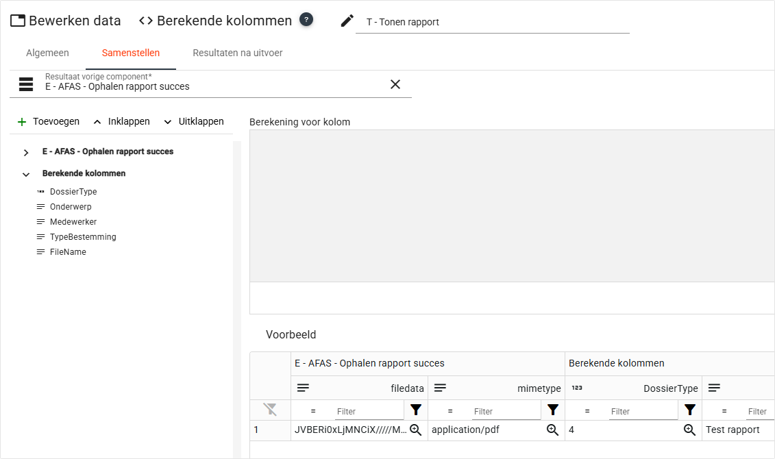Viewport: 775px width, 459px height.
Task: Switch to the Algemeen tab
Action: tap(47, 53)
